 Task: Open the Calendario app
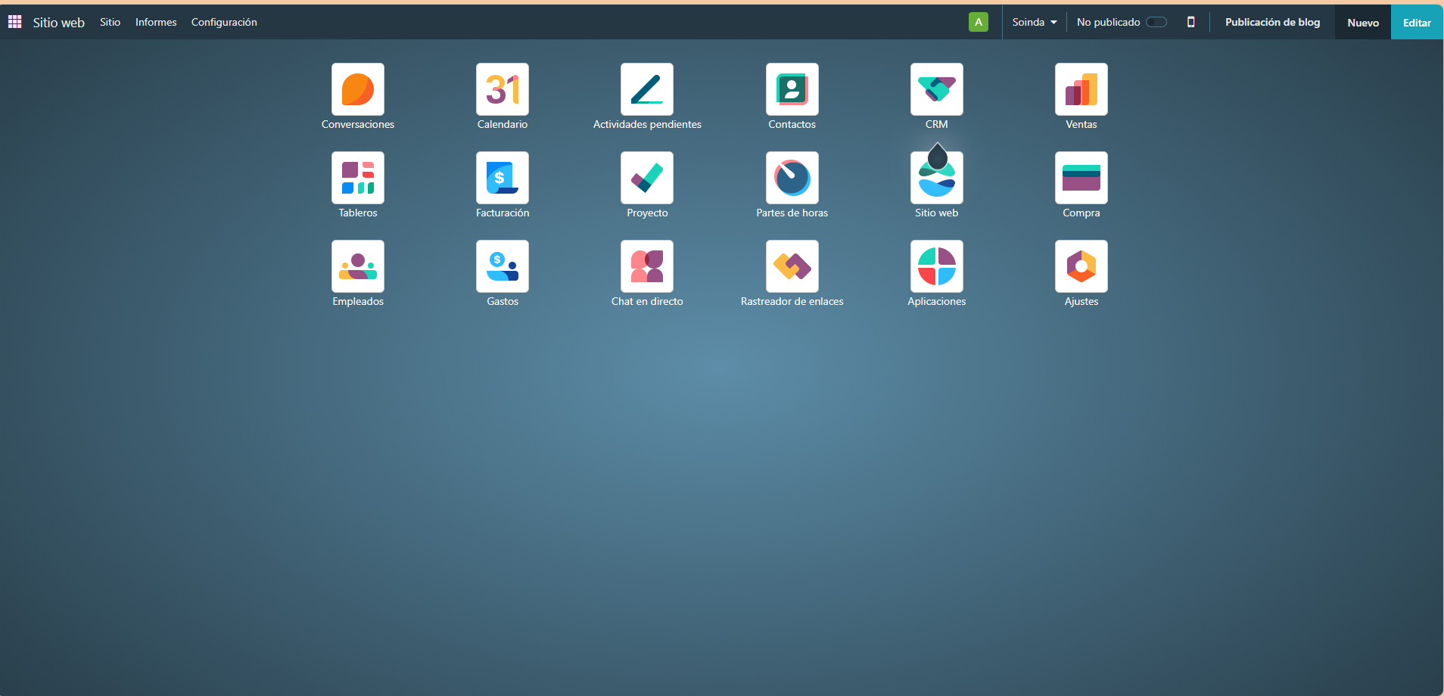pos(502,89)
